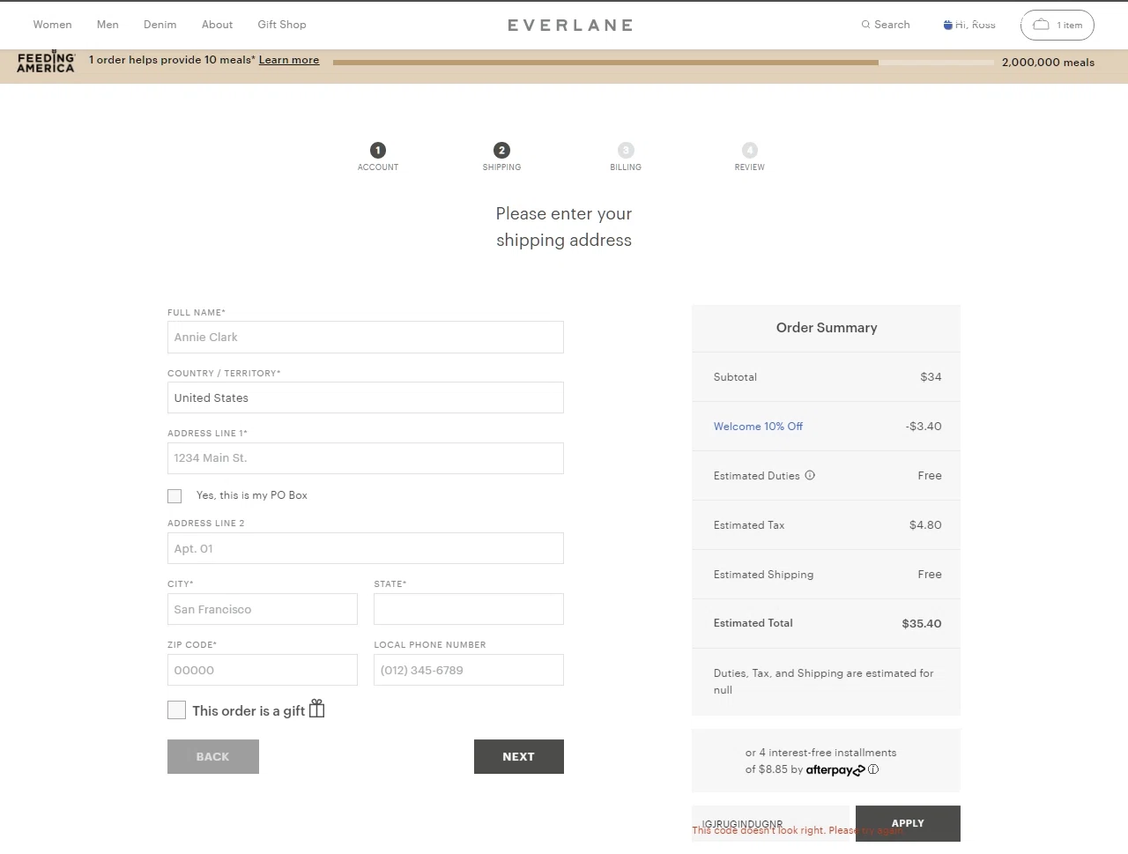Focus the Address Line 1 field
Image resolution: width=1128 pixels, height=854 pixels.
click(x=366, y=458)
